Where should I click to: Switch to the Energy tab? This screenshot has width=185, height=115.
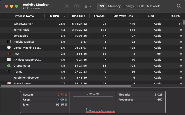[129, 6]
